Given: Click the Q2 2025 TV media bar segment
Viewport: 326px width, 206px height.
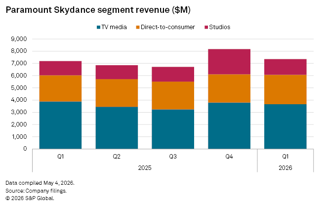Looking at the screenshot, I should (117, 128).
